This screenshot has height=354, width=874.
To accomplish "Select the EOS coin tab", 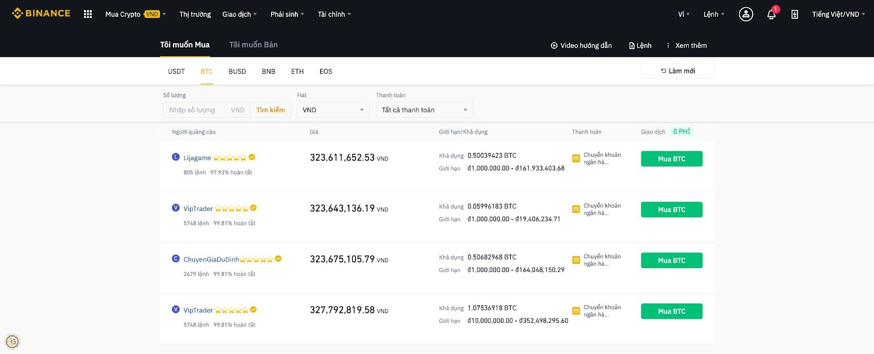I will click(x=326, y=72).
